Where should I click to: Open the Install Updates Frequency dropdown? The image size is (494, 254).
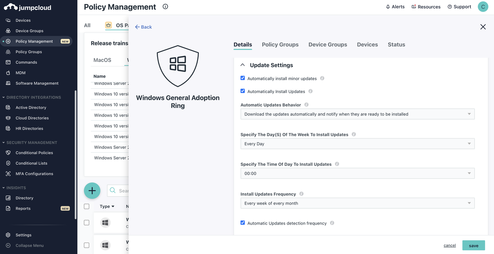(x=358, y=203)
